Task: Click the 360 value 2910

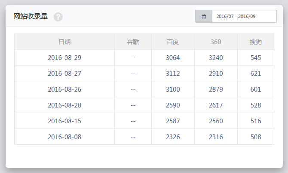Action: [216, 74]
